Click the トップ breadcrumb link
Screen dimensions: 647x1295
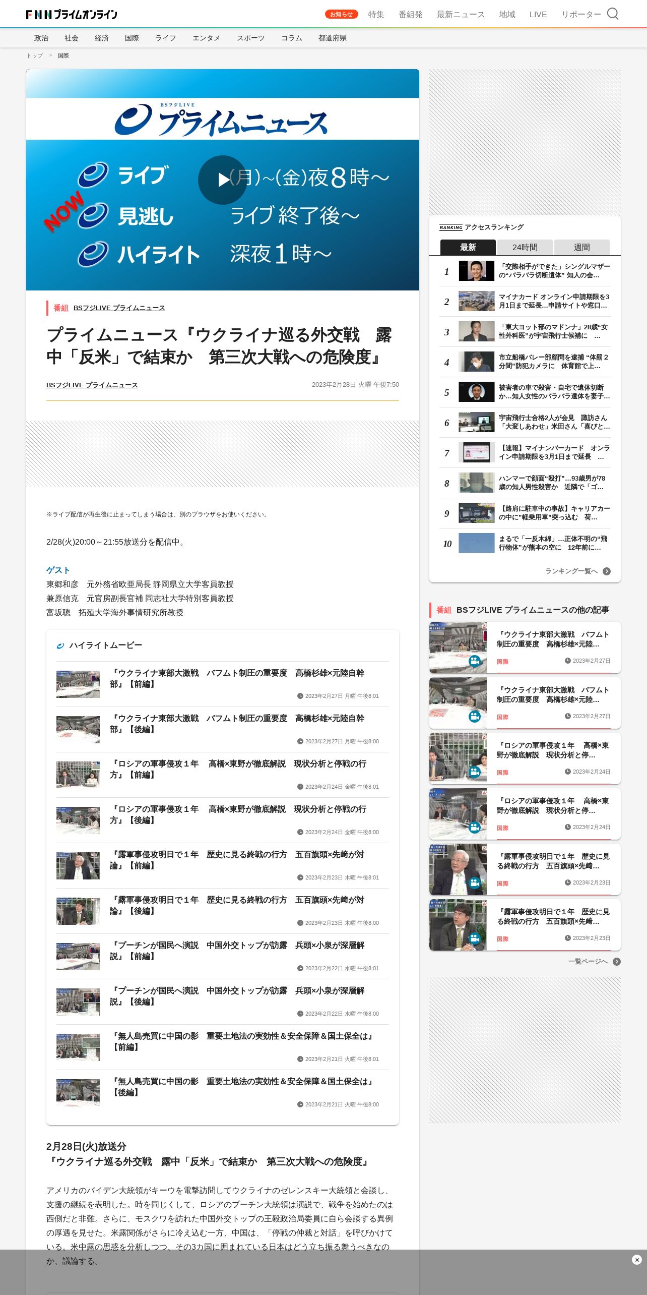[35, 55]
